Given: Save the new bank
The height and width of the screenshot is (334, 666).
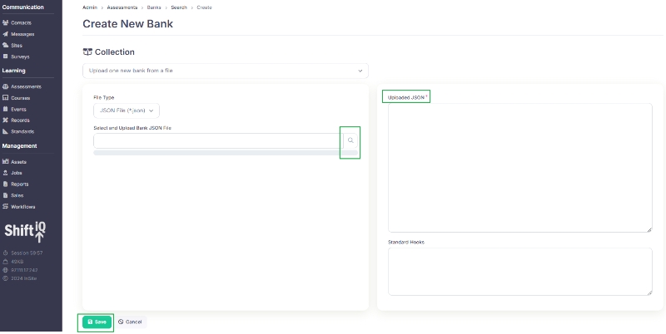Looking at the screenshot, I should [x=97, y=322].
